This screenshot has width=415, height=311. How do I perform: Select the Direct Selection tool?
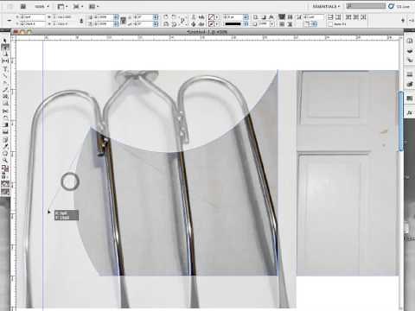5,48
